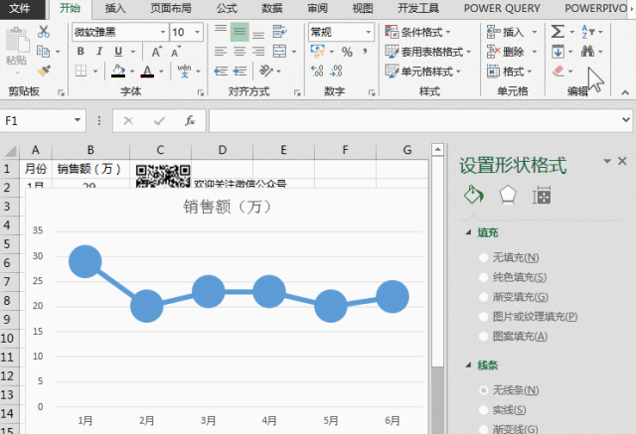Apply percent style format
Image resolution: width=636 pixels, height=434 pixels.
(347, 52)
